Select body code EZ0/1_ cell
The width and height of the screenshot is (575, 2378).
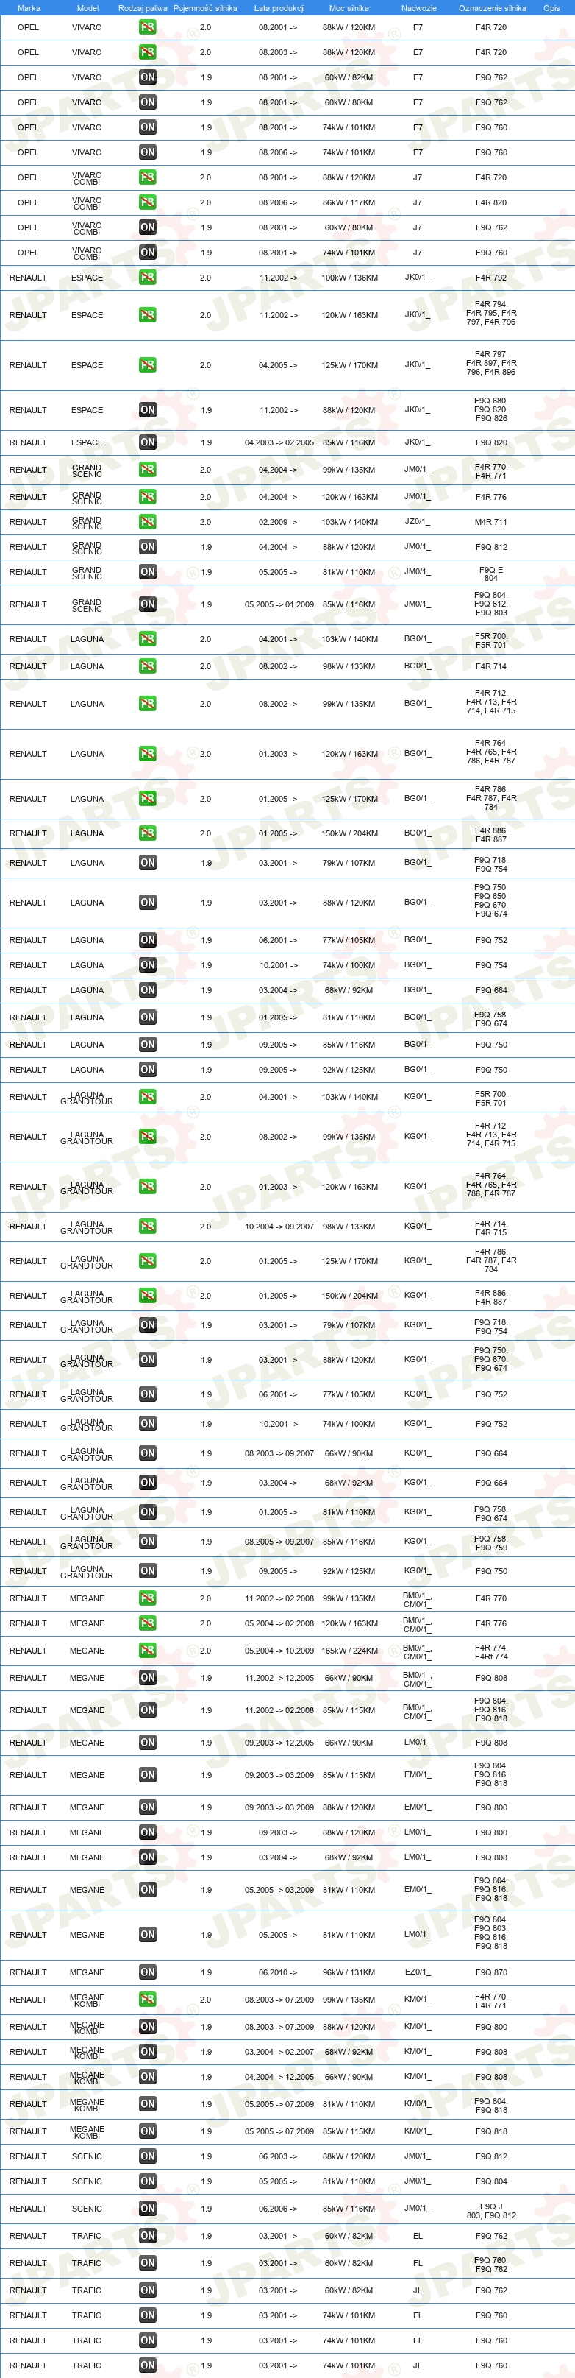418,1972
